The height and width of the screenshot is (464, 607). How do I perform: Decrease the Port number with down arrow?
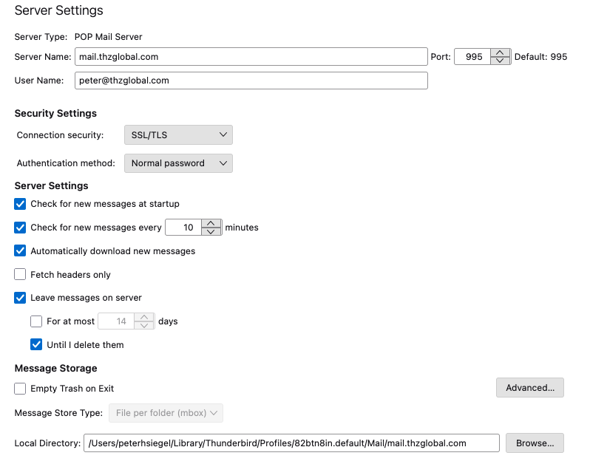tap(501, 61)
